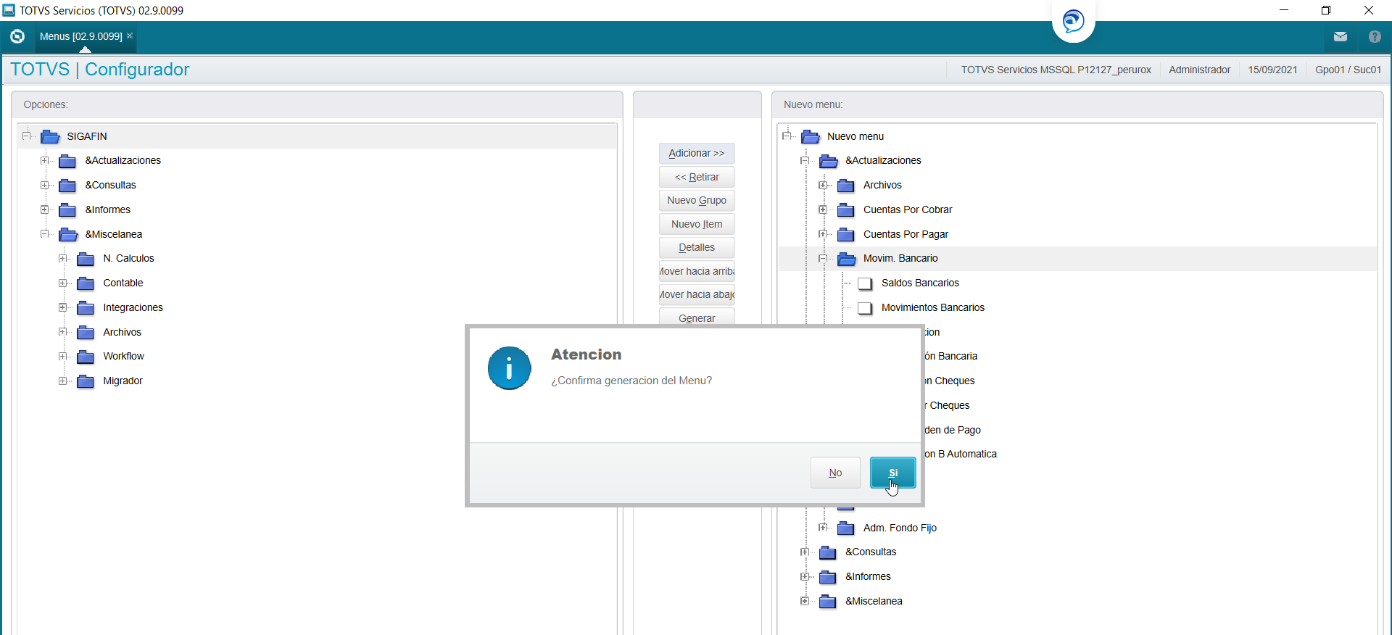Click the &Consultas folder icon under SIGAFIN
Viewport: 1392px width, 635px height.
pos(67,186)
